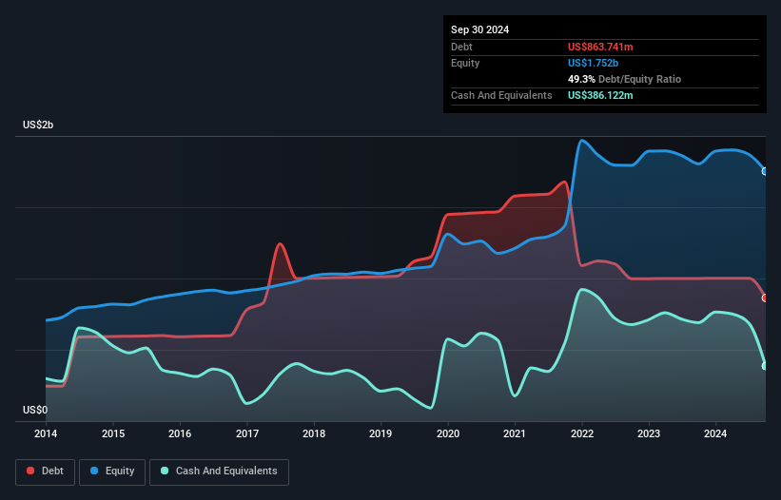Click the US$863.741m debt value

[600, 47]
